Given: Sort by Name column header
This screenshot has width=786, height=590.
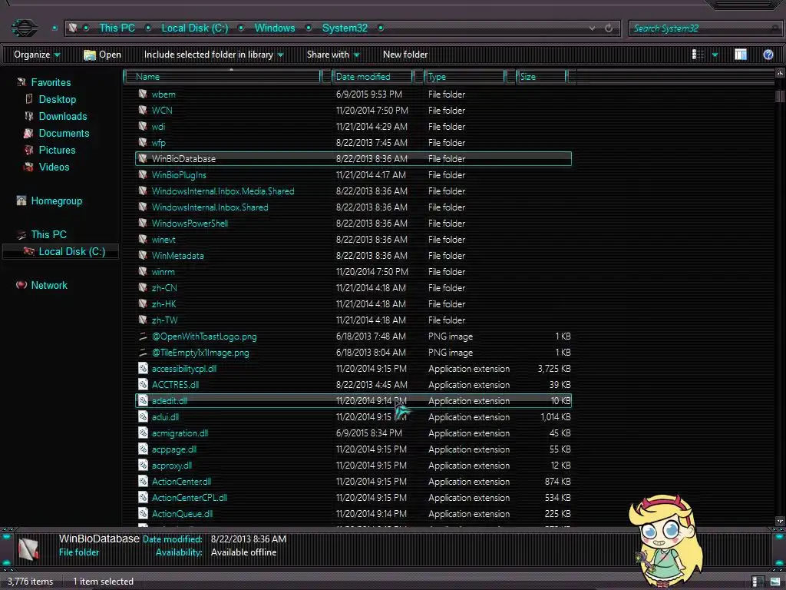Looking at the screenshot, I should coord(223,77).
